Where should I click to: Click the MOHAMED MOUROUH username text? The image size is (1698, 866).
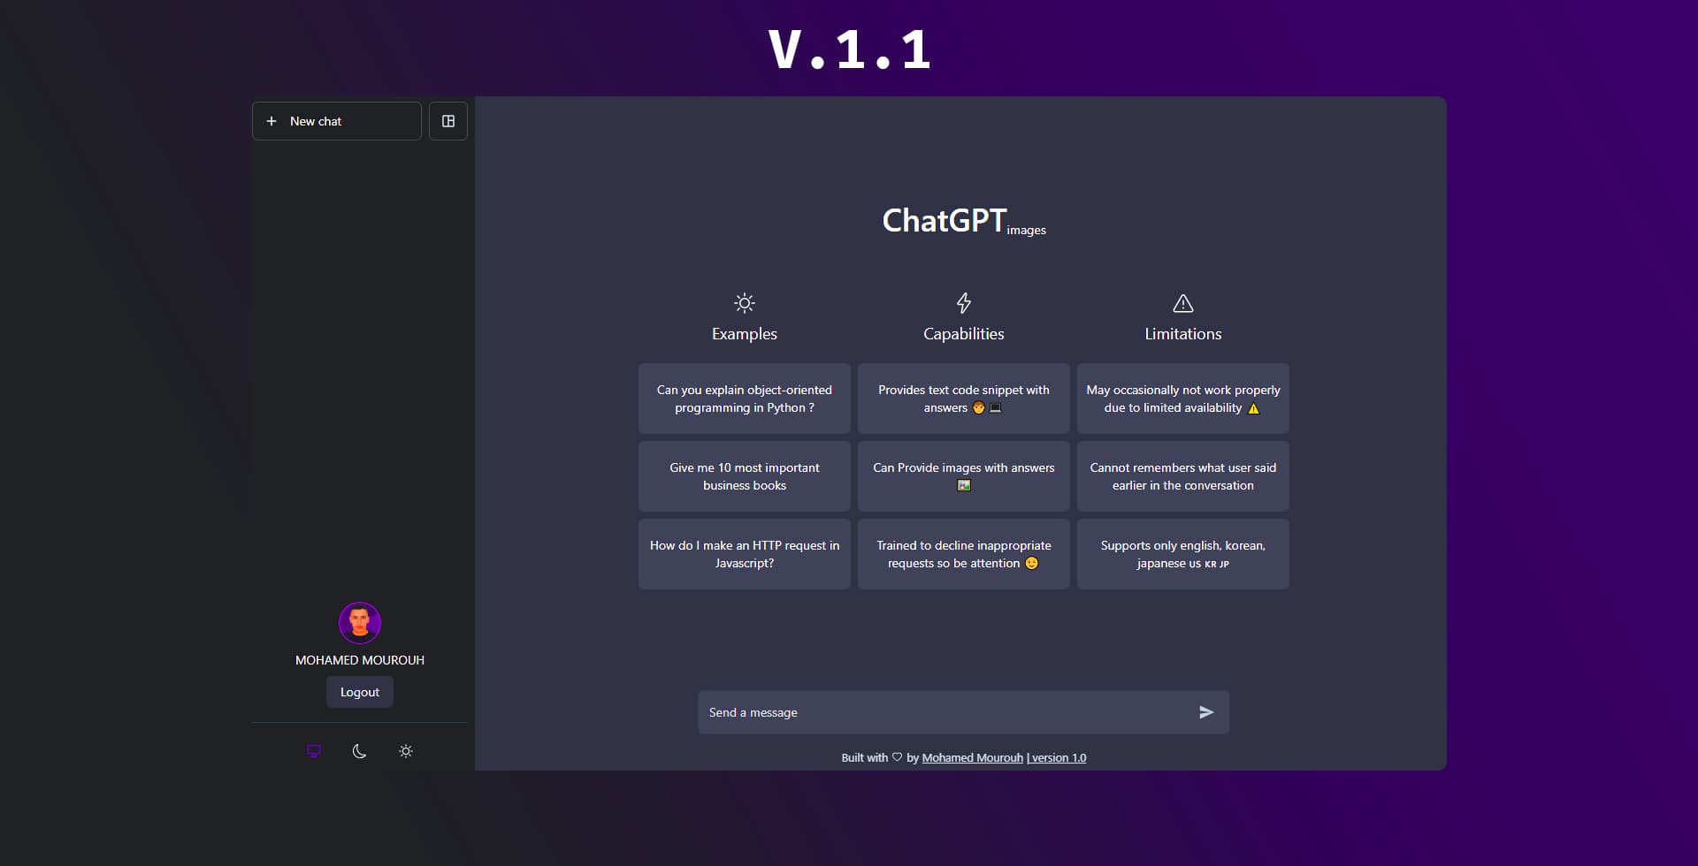(360, 660)
